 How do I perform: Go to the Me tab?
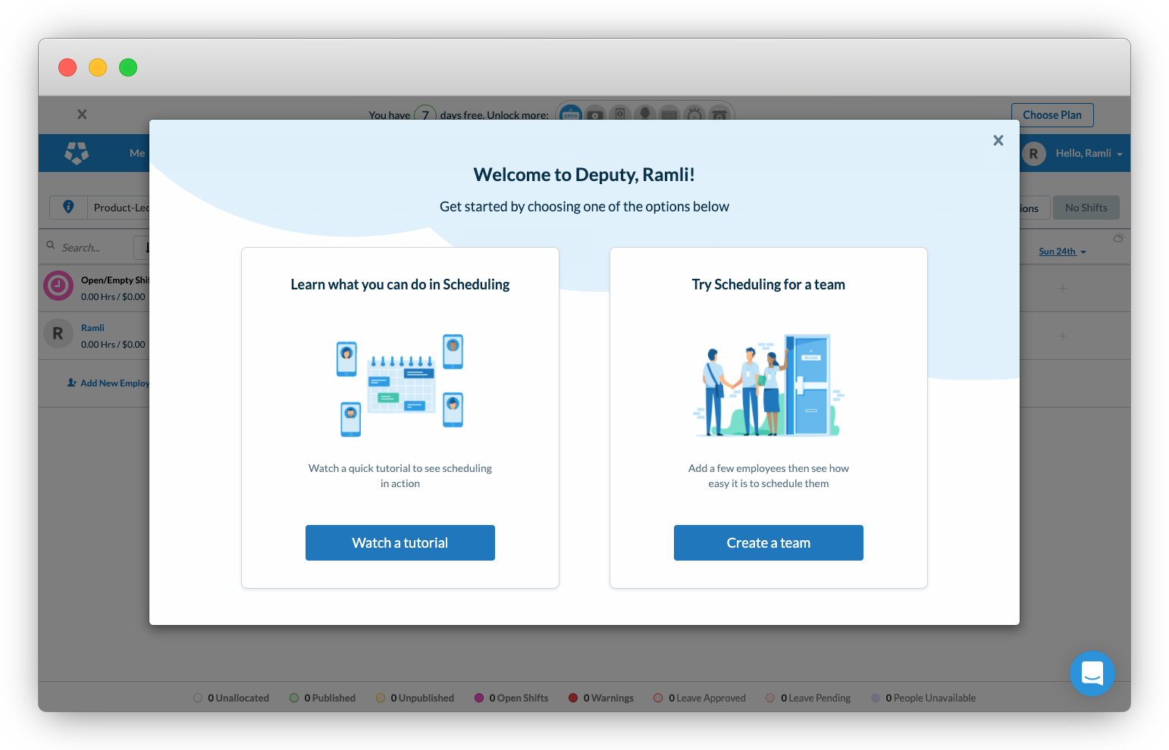[137, 153]
